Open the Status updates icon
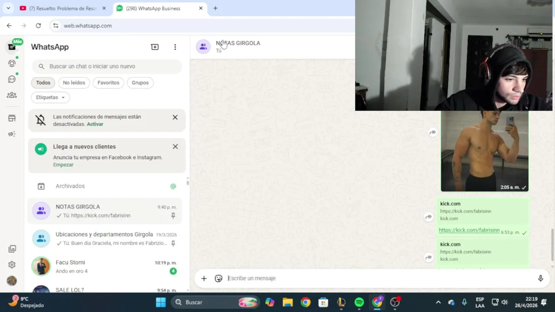The height and width of the screenshot is (312, 555). coord(12,63)
